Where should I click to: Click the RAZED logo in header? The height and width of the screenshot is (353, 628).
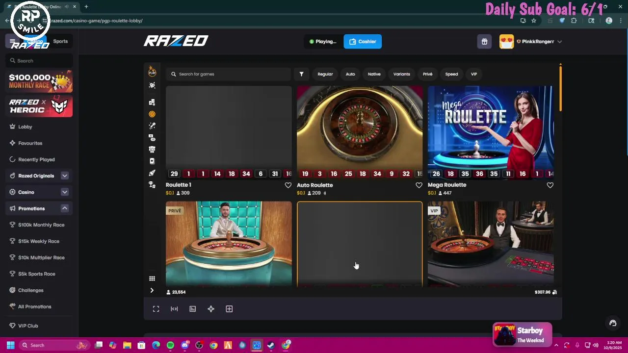176,41
